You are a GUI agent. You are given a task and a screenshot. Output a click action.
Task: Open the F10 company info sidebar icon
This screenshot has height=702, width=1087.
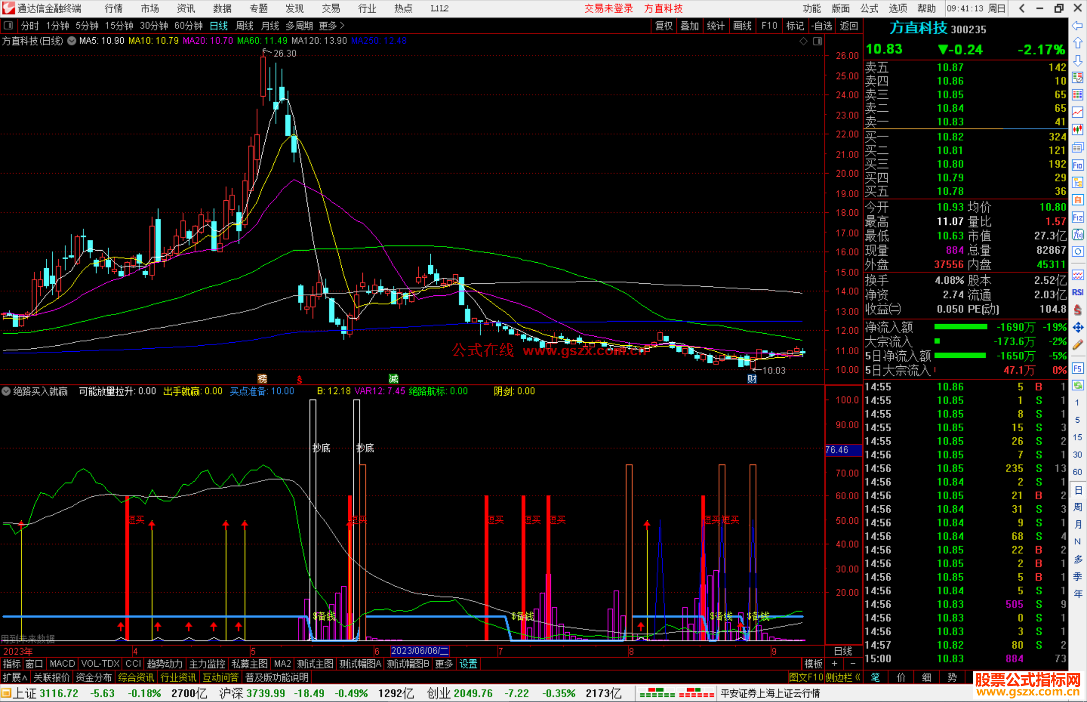[1077, 165]
